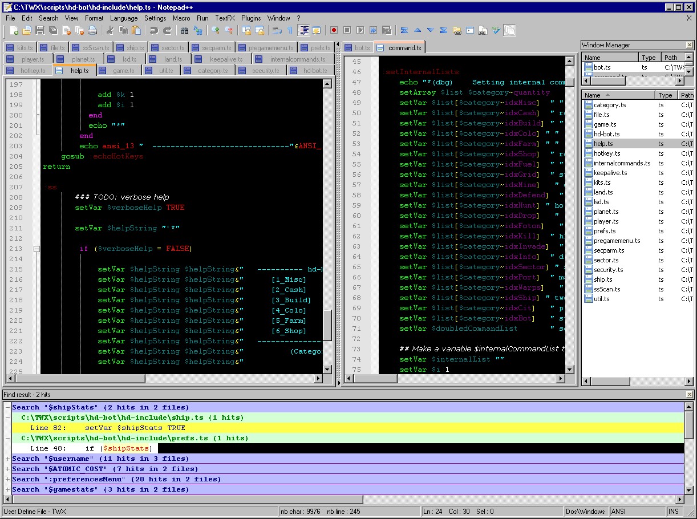Run the spell check ABC icon
The height and width of the screenshot is (519, 697).
click(x=496, y=31)
